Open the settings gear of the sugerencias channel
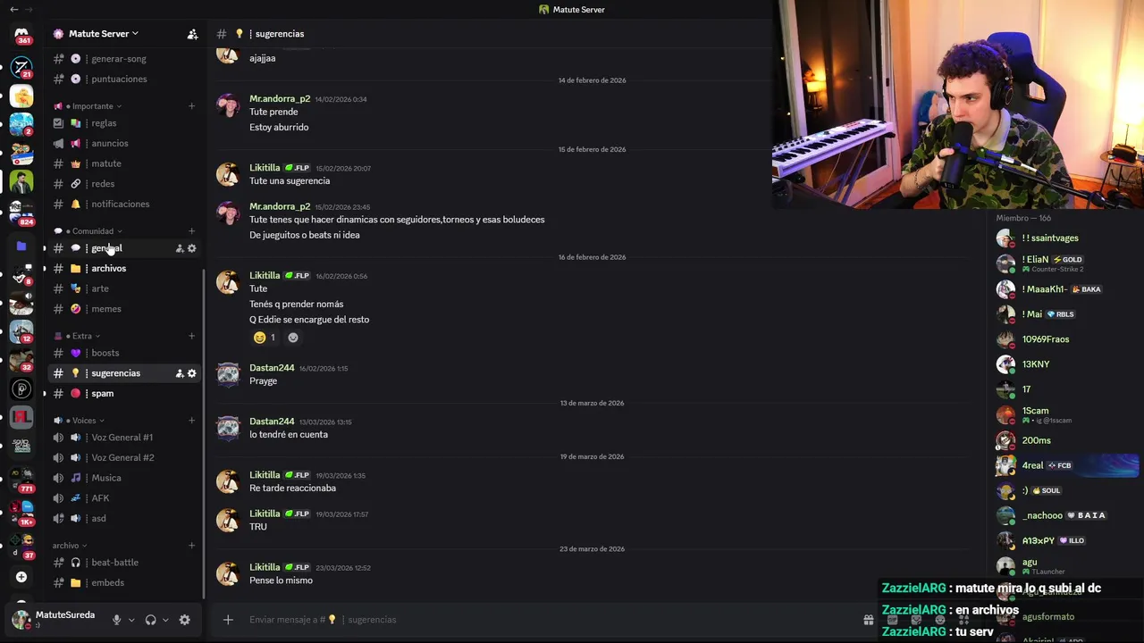1144x643 pixels. pos(191,373)
